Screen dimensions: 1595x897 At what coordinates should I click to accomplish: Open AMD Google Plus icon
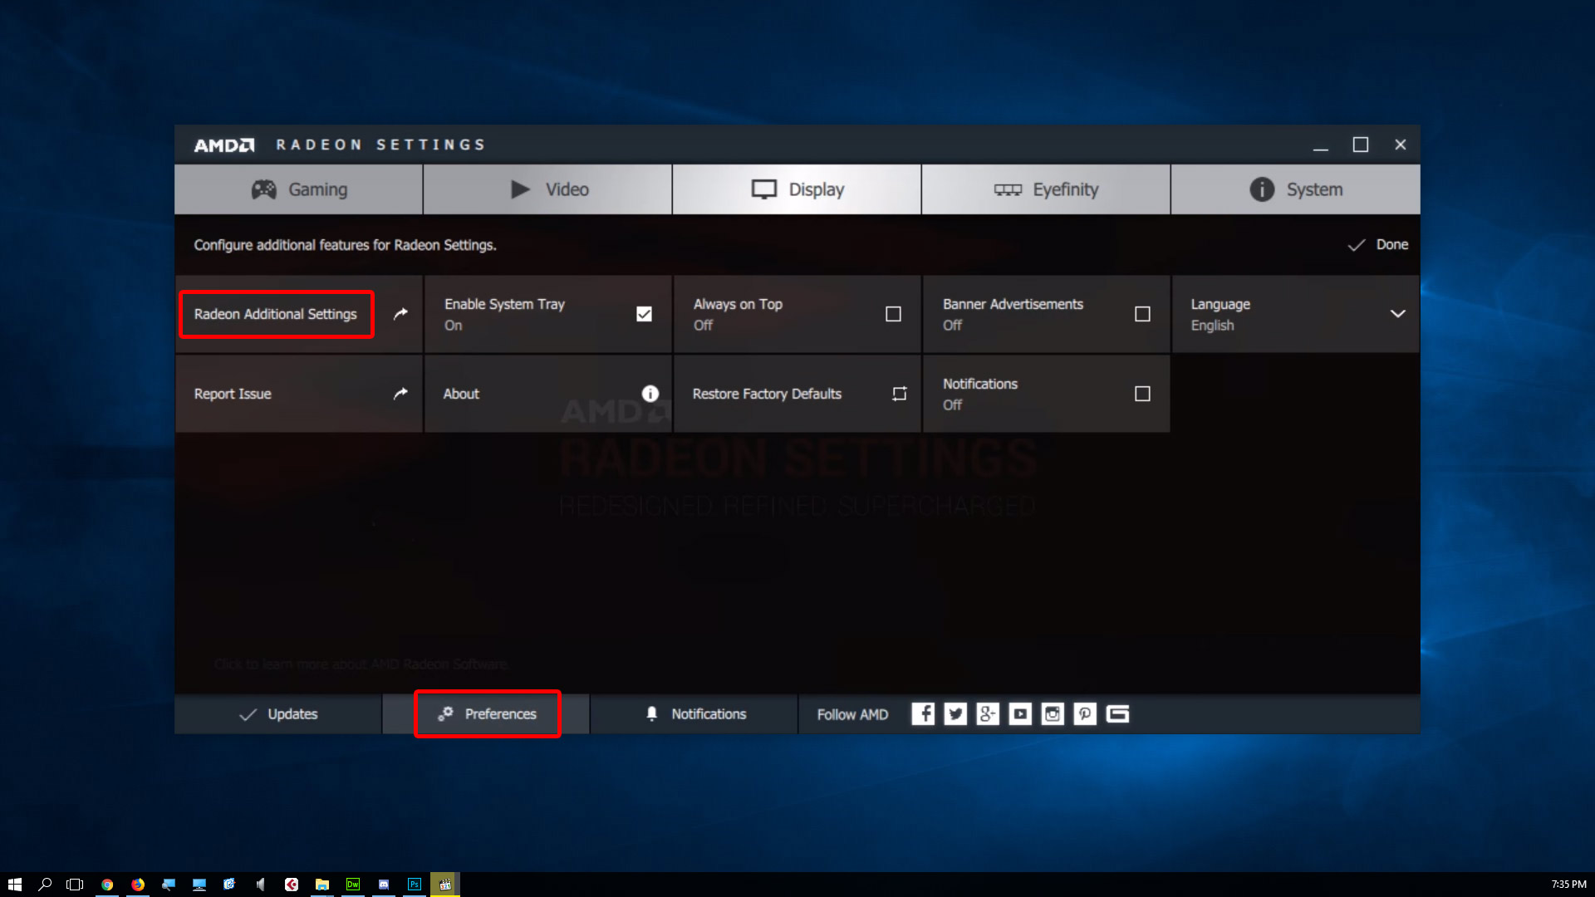pyautogui.click(x=988, y=714)
